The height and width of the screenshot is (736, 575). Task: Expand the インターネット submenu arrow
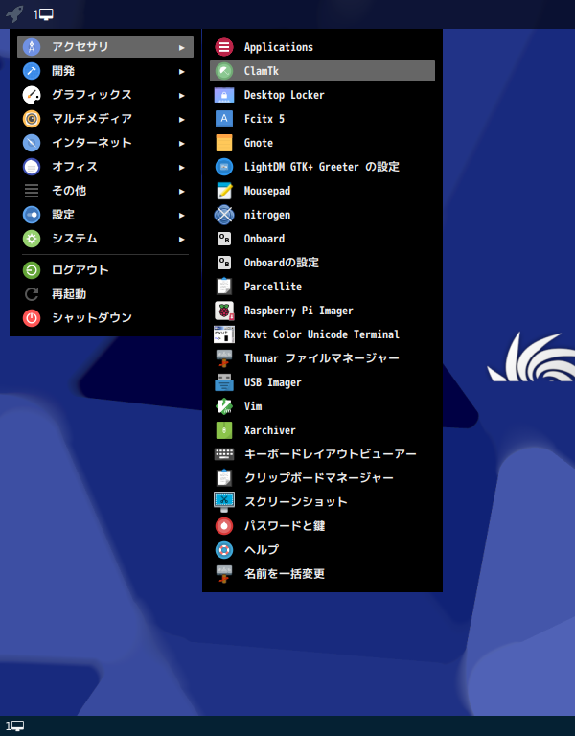(182, 143)
